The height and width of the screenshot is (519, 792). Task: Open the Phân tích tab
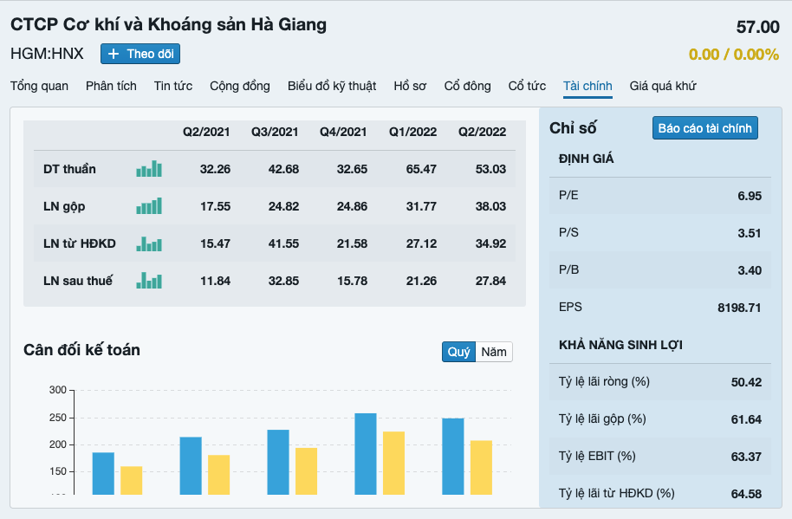tap(111, 87)
